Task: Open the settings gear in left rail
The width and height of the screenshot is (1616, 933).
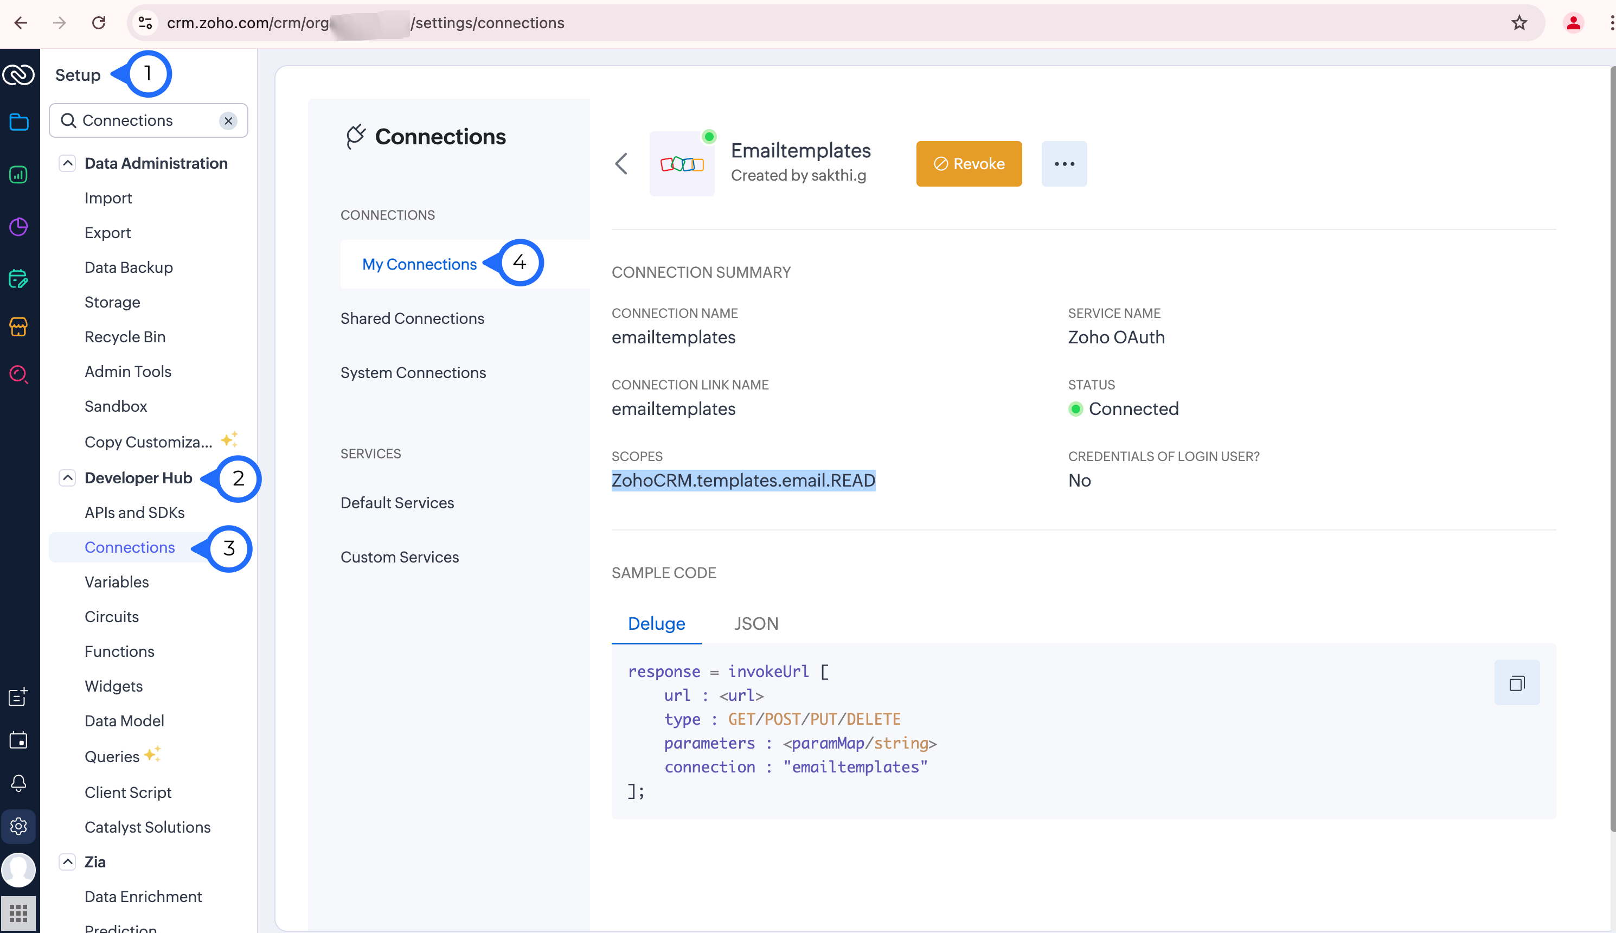Action: pos(18,826)
